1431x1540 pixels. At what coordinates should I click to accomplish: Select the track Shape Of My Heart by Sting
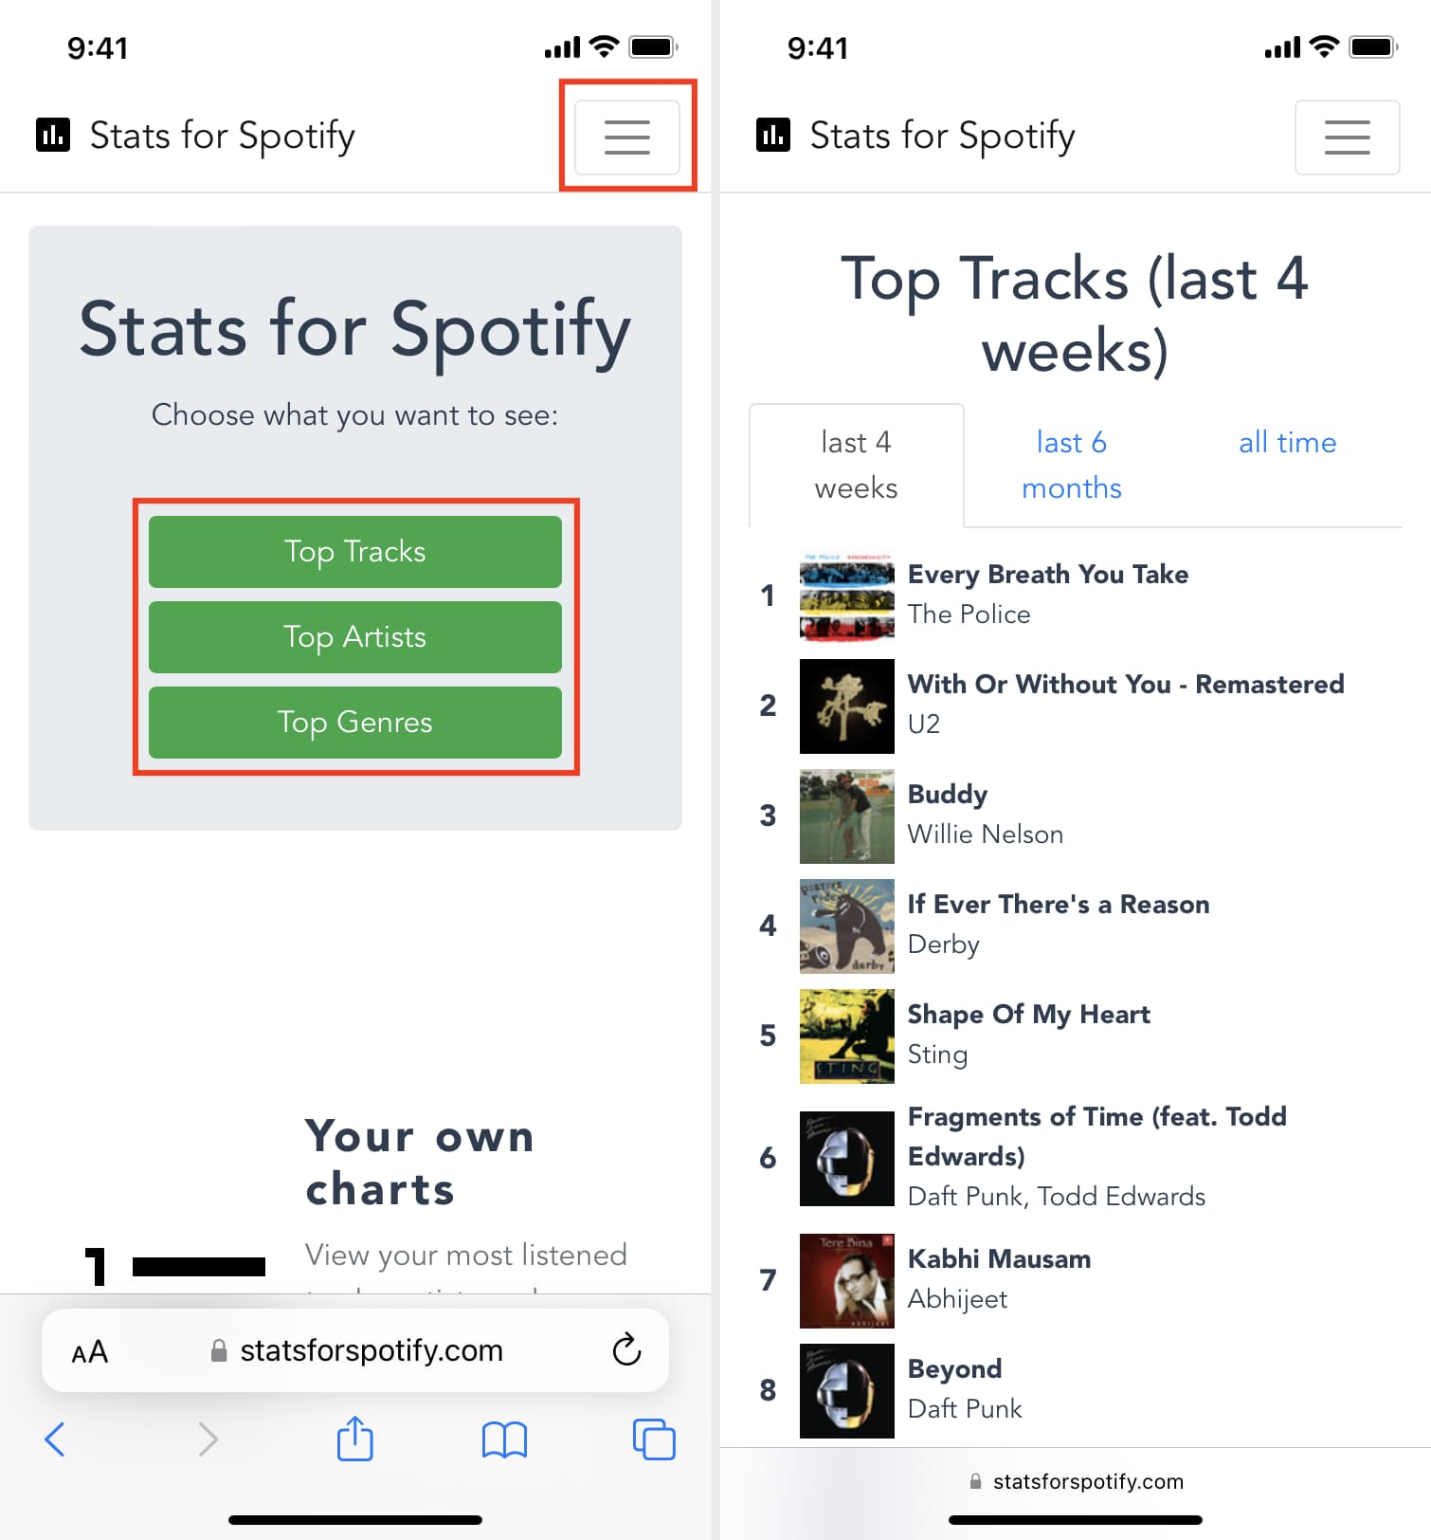(x=1028, y=1014)
